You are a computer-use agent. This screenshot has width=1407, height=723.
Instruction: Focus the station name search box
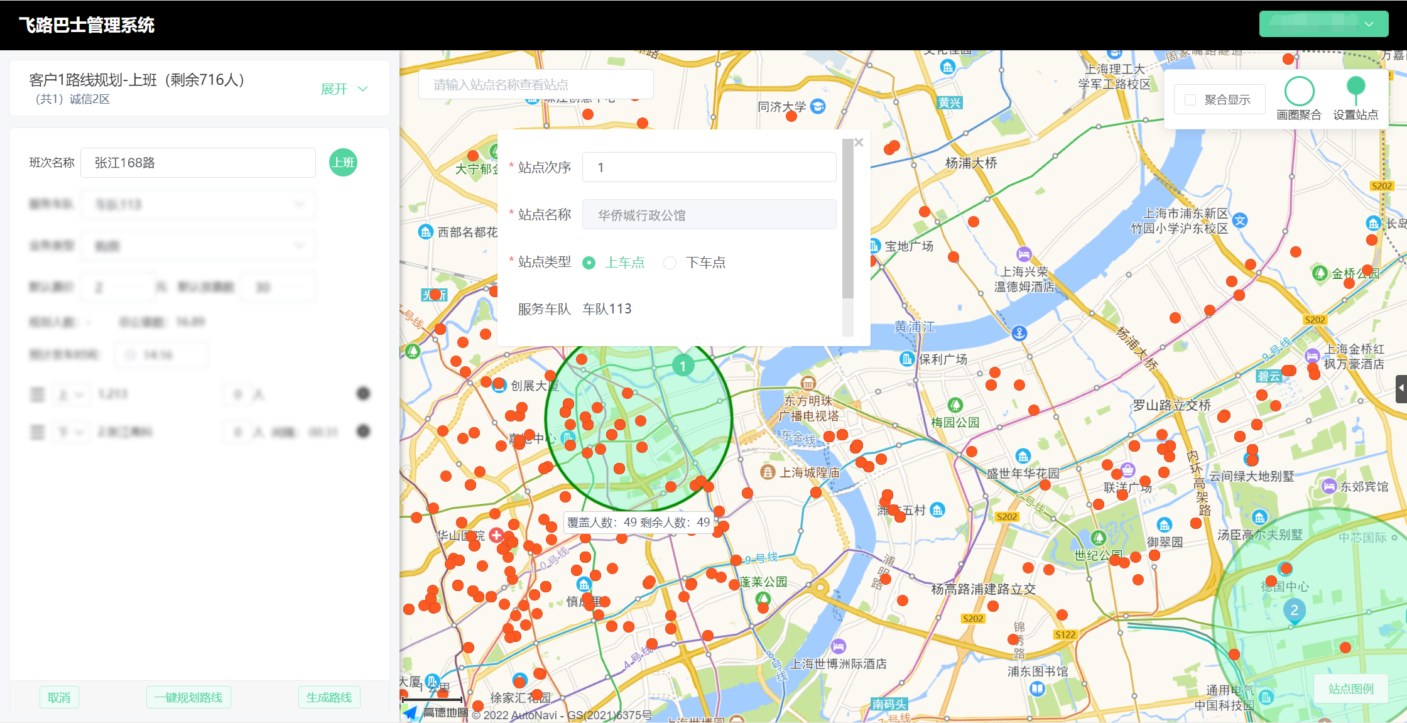pos(536,84)
